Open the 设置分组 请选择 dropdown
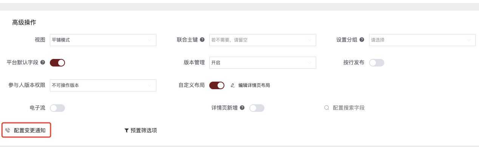Screen dimensions: 479x147 (x=422, y=40)
